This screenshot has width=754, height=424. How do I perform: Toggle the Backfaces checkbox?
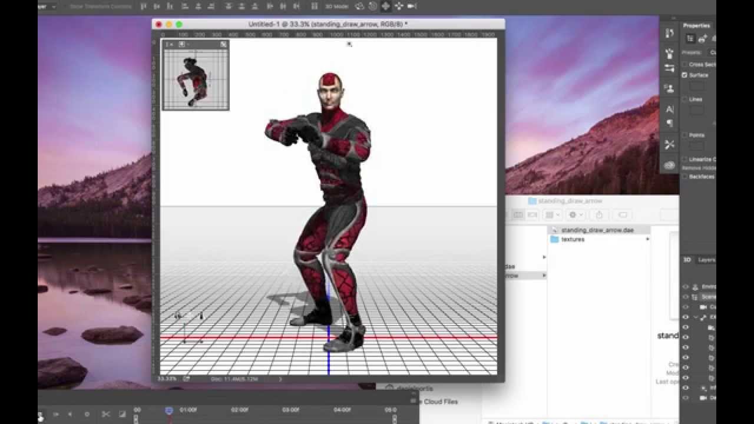(x=684, y=176)
